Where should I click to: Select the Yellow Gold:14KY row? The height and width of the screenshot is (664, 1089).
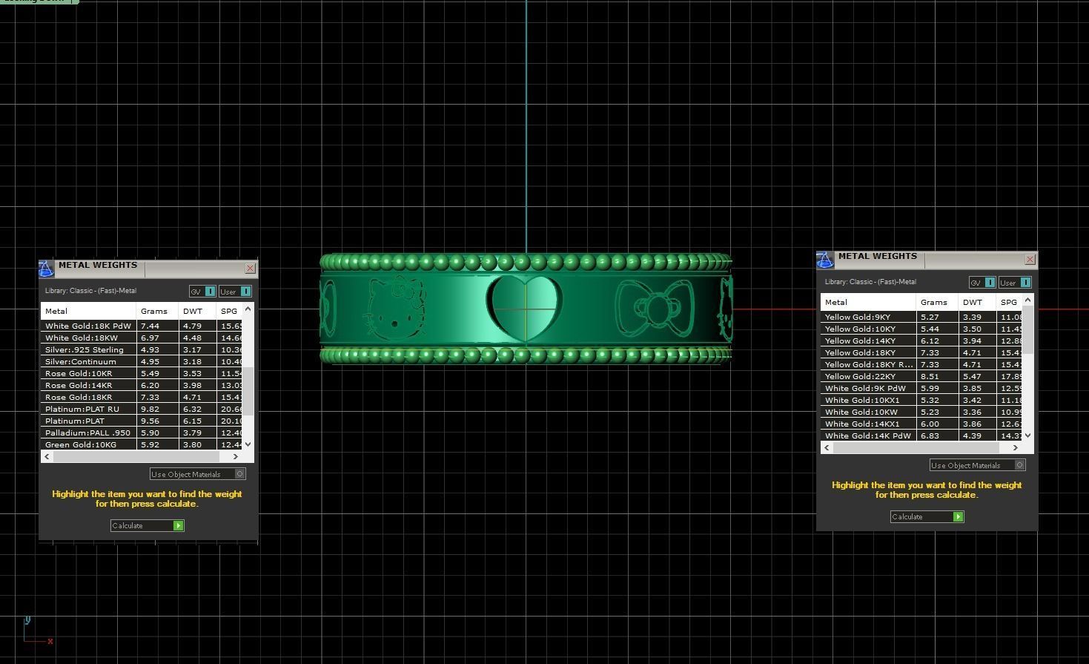tap(921, 341)
